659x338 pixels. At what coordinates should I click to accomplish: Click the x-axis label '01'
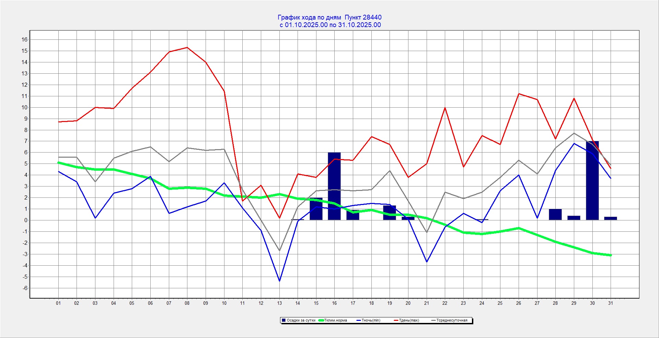click(58, 303)
